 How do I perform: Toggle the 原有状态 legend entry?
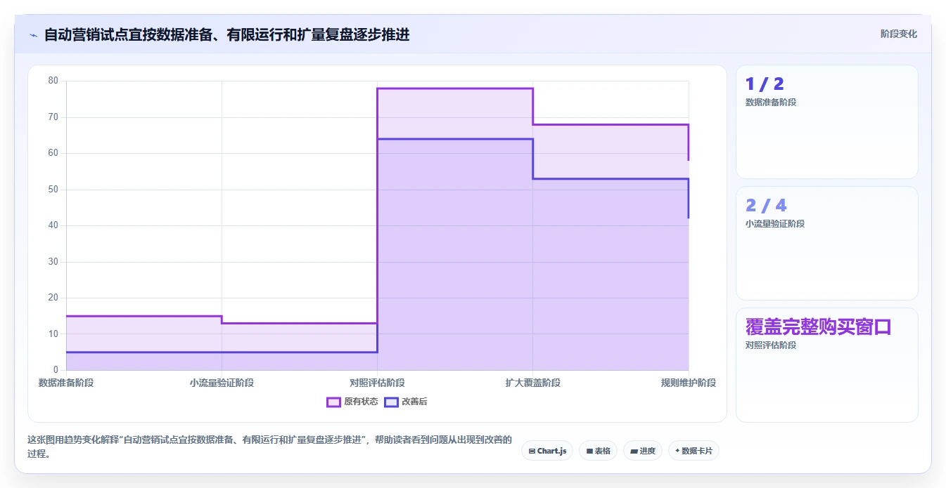(352, 402)
